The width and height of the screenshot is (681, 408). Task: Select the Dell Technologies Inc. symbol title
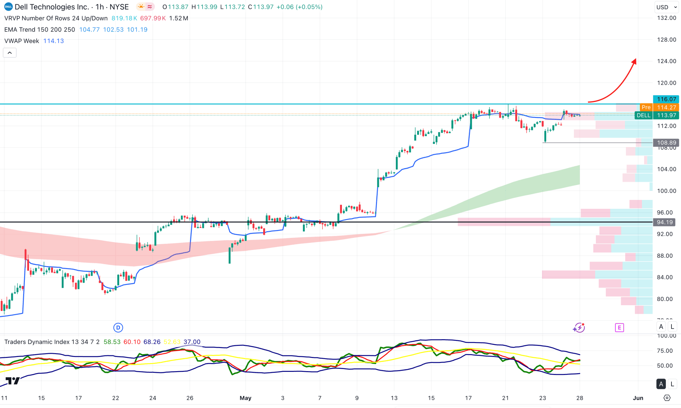[x=52, y=7]
